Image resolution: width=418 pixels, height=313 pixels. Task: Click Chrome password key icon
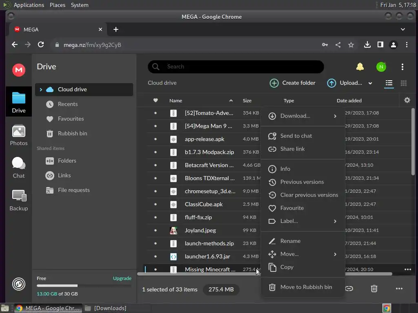325,45
